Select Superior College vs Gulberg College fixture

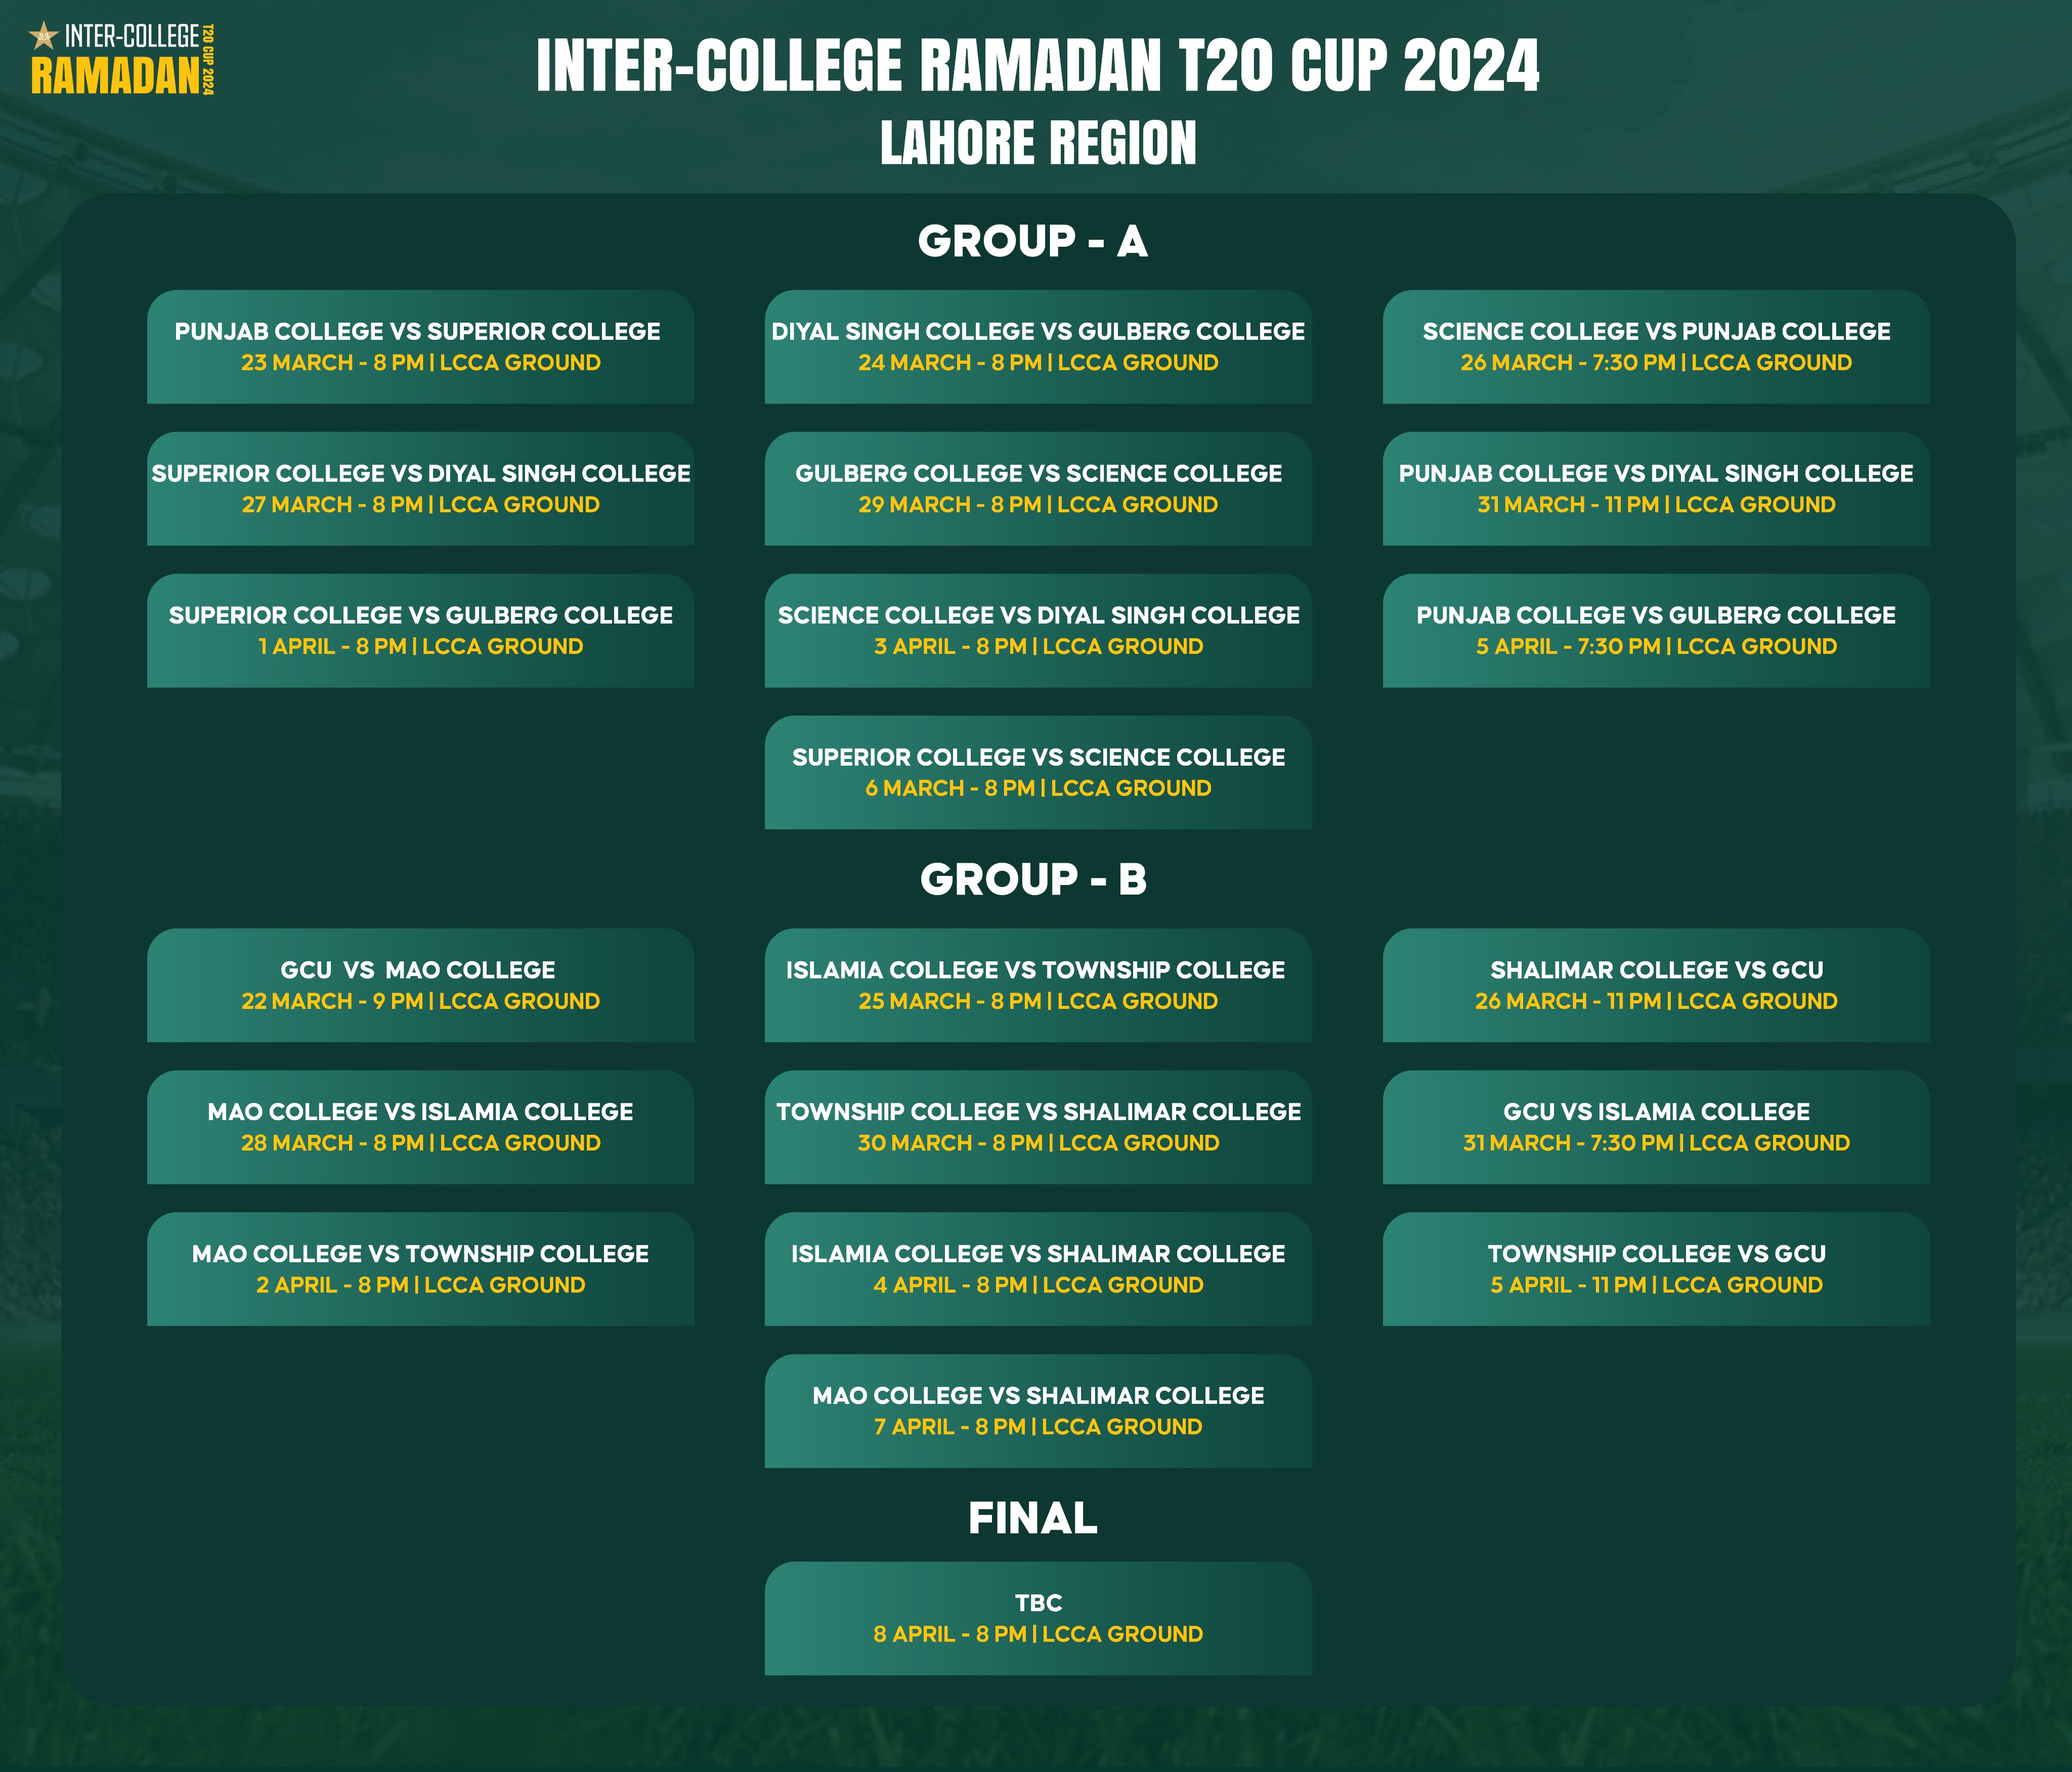pos(420,631)
